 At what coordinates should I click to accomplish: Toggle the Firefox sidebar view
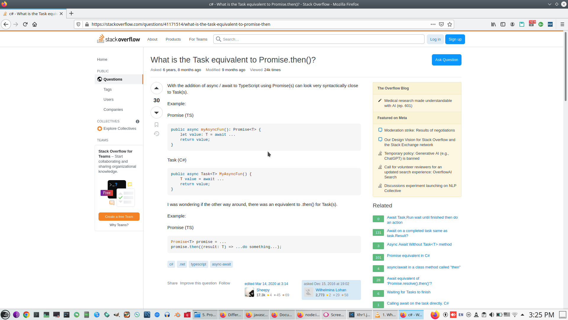click(503, 24)
